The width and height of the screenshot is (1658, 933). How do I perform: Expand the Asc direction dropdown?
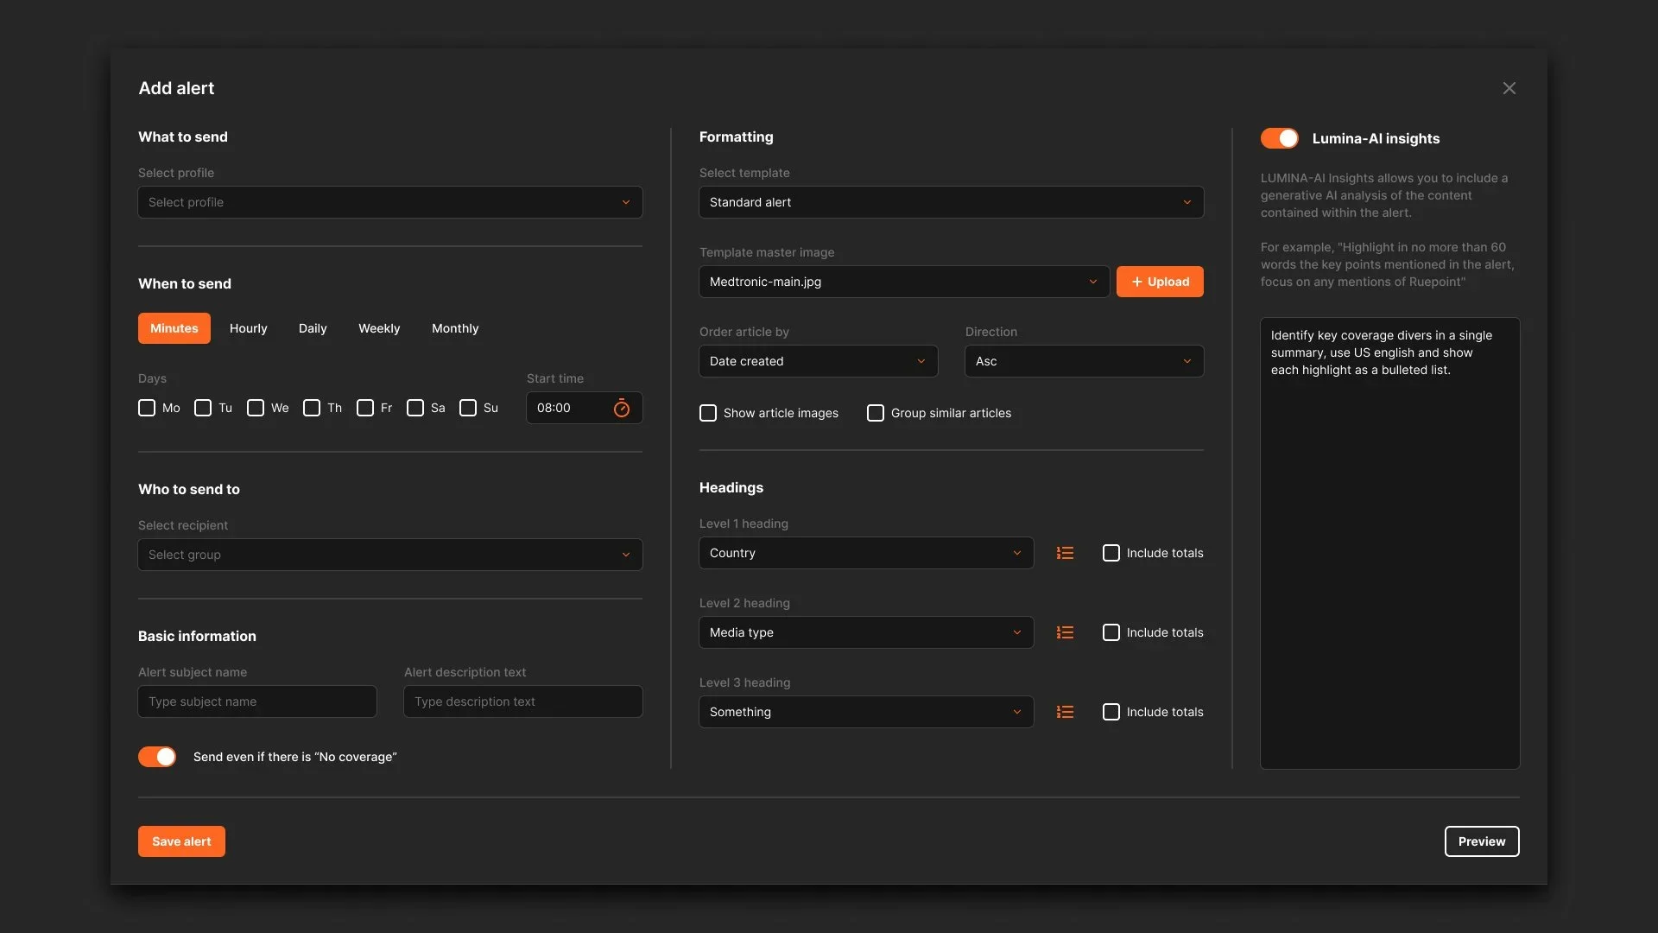click(1083, 361)
